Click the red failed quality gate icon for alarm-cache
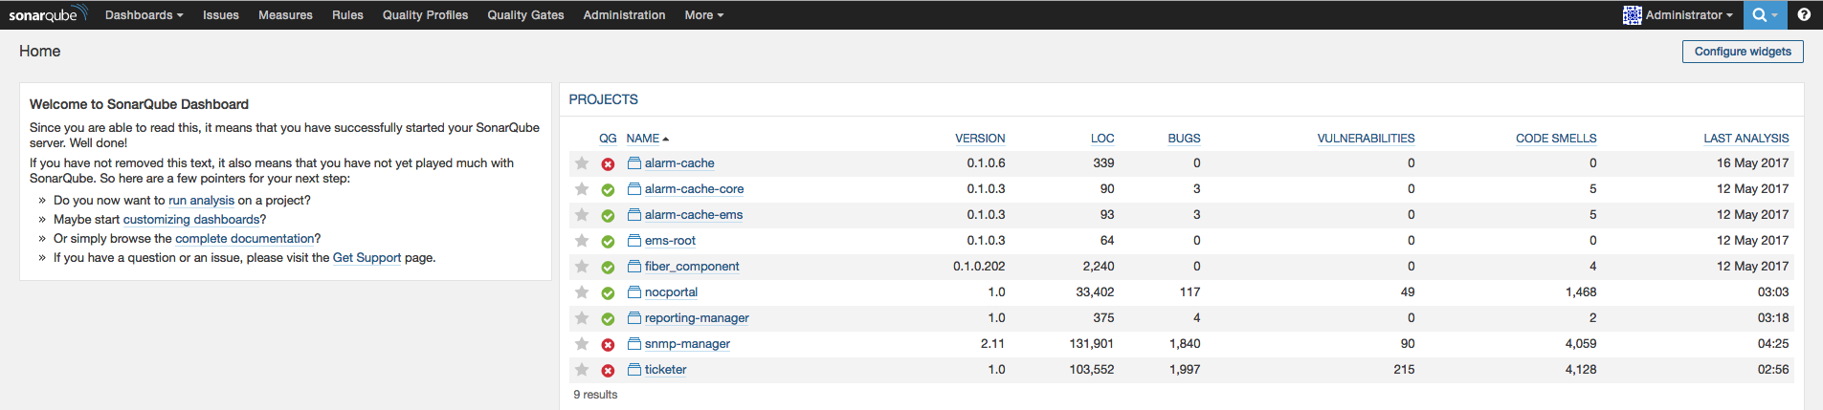This screenshot has width=1823, height=410. tap(608, 164)
